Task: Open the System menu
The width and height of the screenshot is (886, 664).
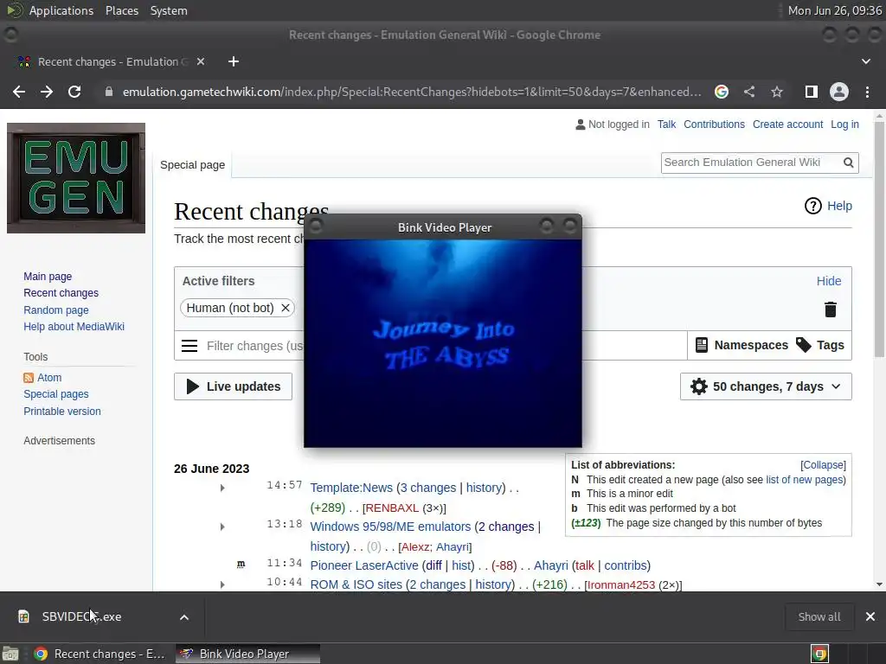Action: 169,10
